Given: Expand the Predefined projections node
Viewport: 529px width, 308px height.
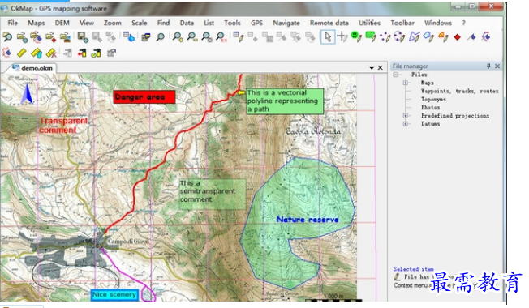Looking at the screenshot, I should tap(405, 116).
